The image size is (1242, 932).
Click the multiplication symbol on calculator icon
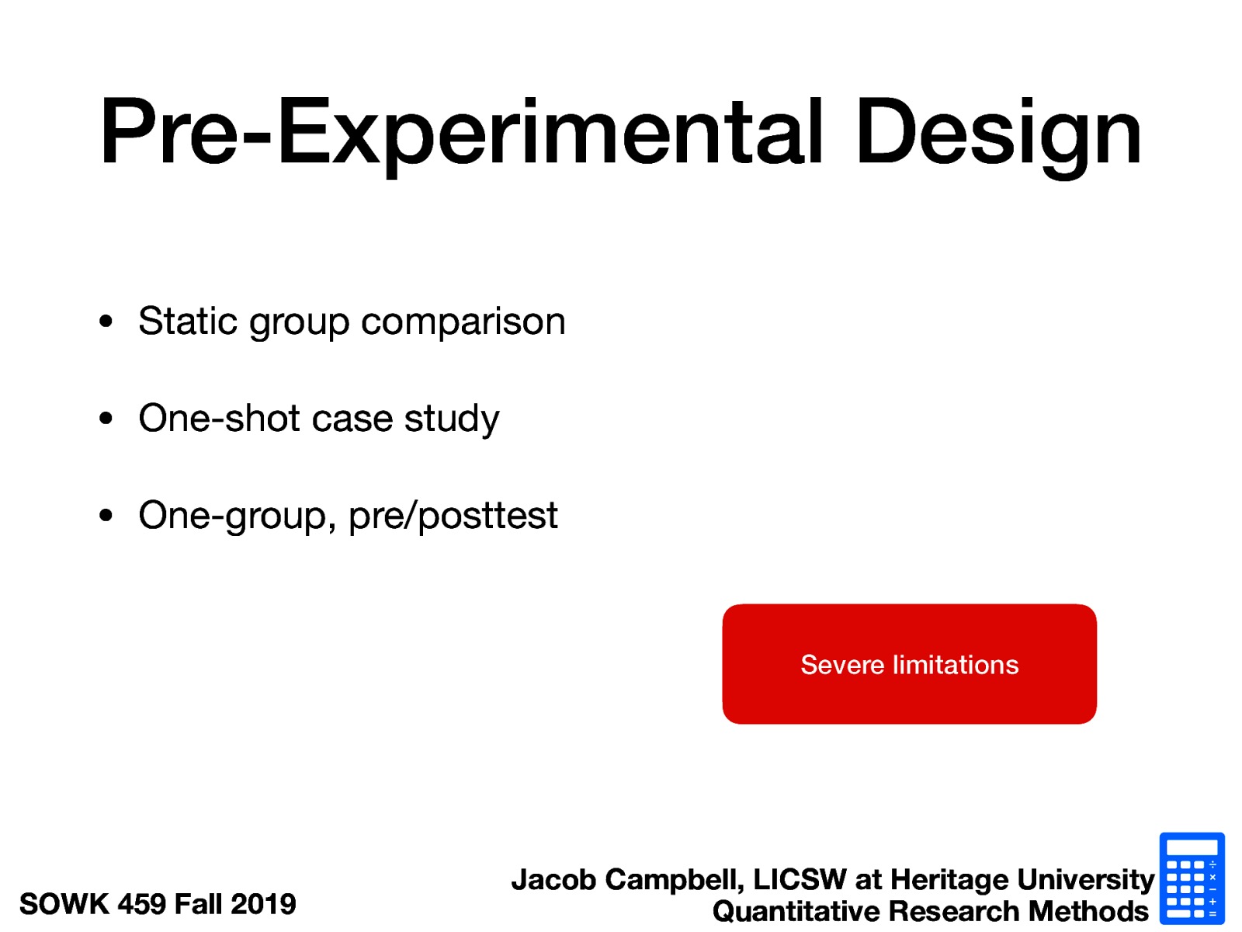click(1213, 877)
